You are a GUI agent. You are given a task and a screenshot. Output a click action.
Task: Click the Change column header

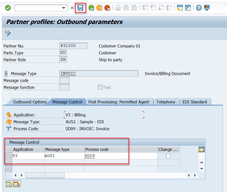168,149
